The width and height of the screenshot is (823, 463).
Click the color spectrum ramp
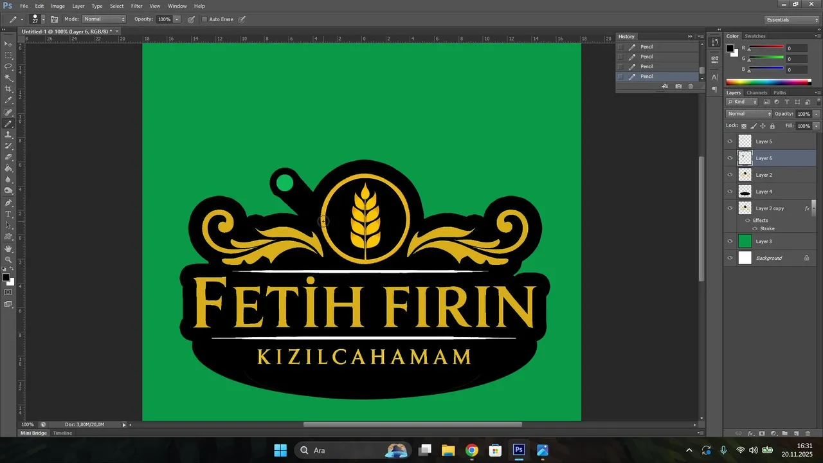(768, 82)
